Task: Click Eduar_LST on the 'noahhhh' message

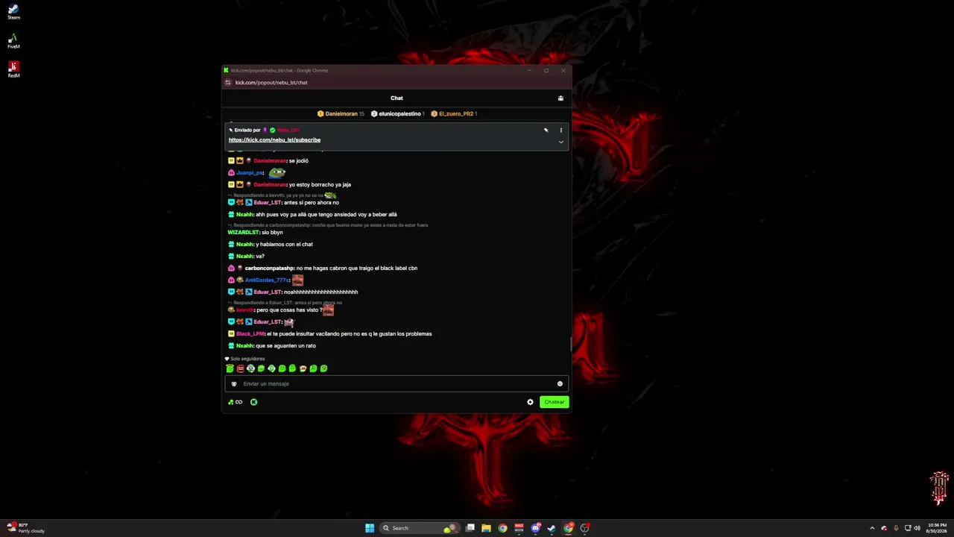Action: pos(267,292)
